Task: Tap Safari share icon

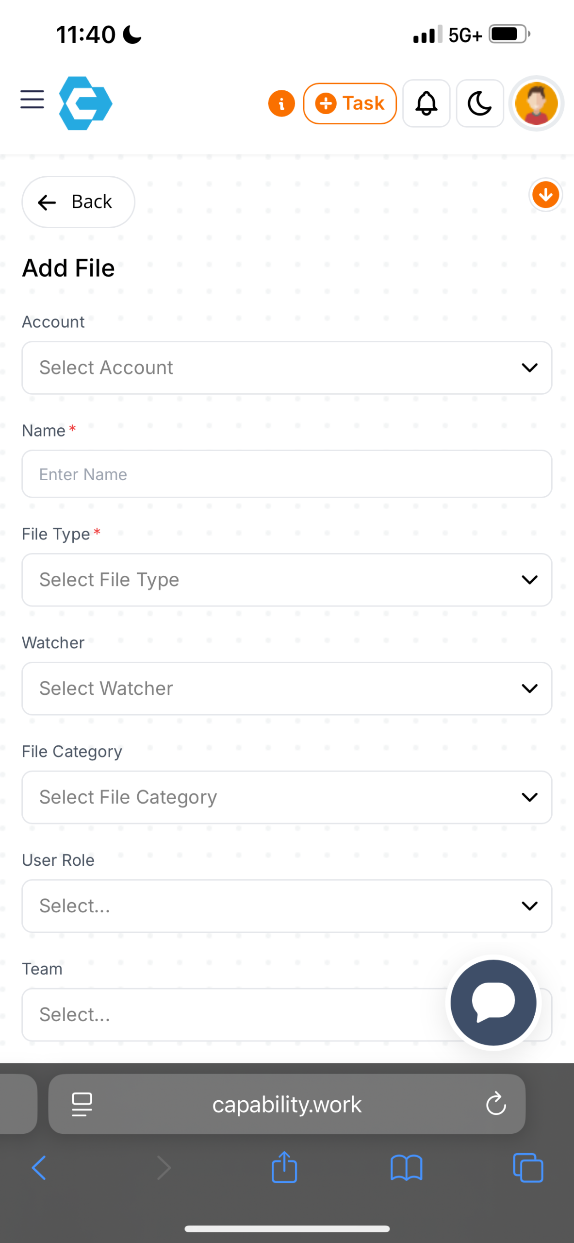Action: click(x=284, y=1167)
